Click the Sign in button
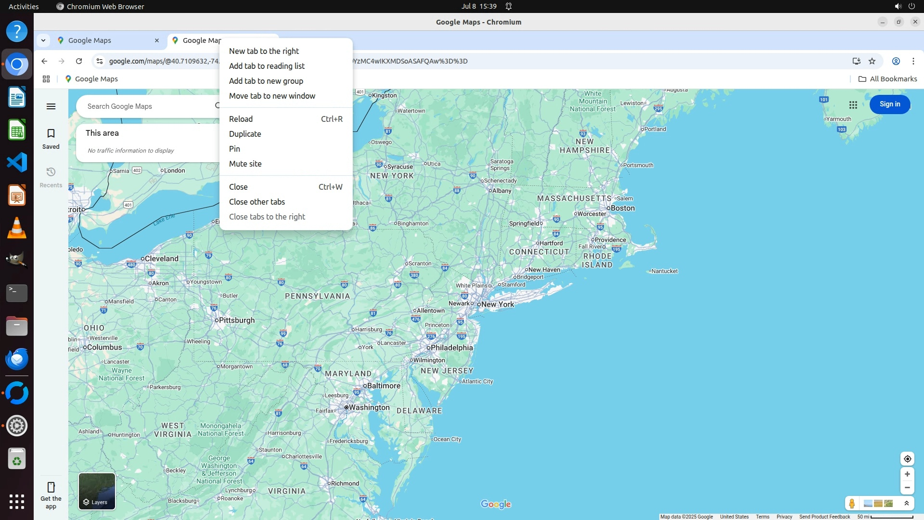 889,104
